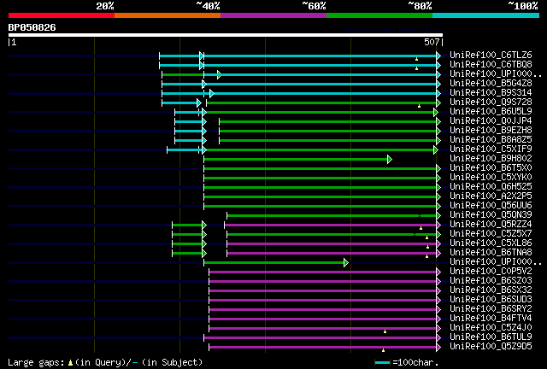Click the red 20% identity legend segment

pos(62,15)
